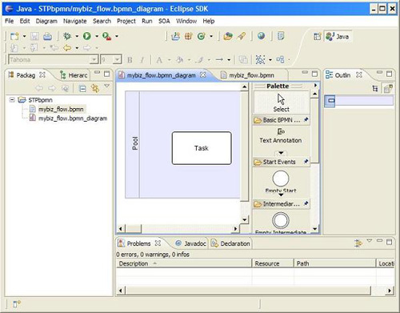Click the Problems view filters icon
400x313 pixels.
click(358, 243)
